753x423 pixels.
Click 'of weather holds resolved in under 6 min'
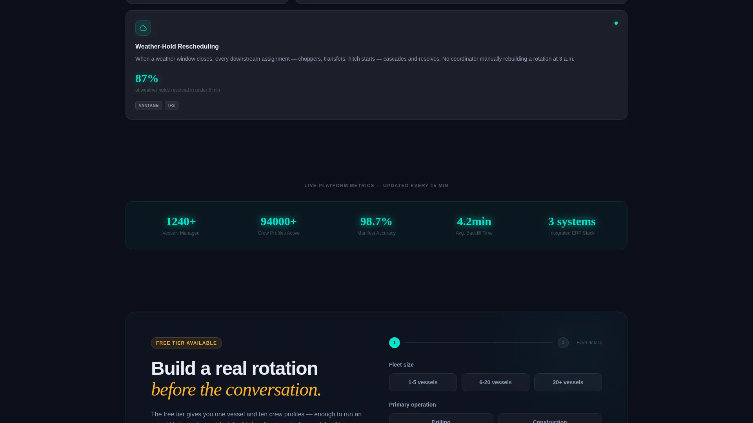[x=178, y=90]
